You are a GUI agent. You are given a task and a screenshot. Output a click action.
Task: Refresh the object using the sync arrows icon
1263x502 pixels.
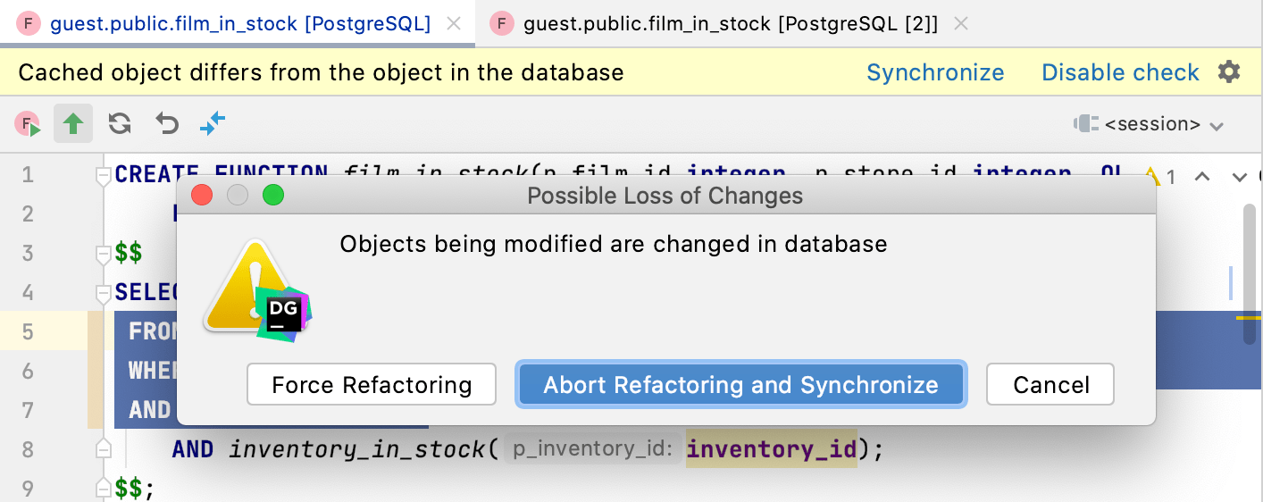click(x=120, y=123)
